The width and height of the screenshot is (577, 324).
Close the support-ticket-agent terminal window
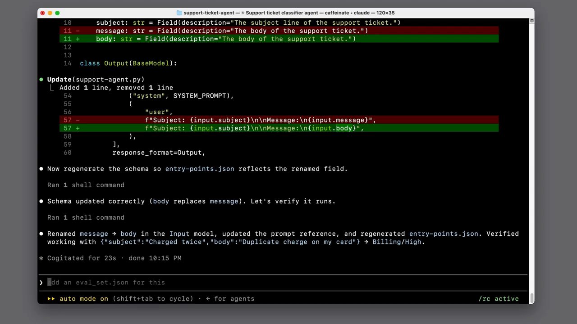(43, 13)
